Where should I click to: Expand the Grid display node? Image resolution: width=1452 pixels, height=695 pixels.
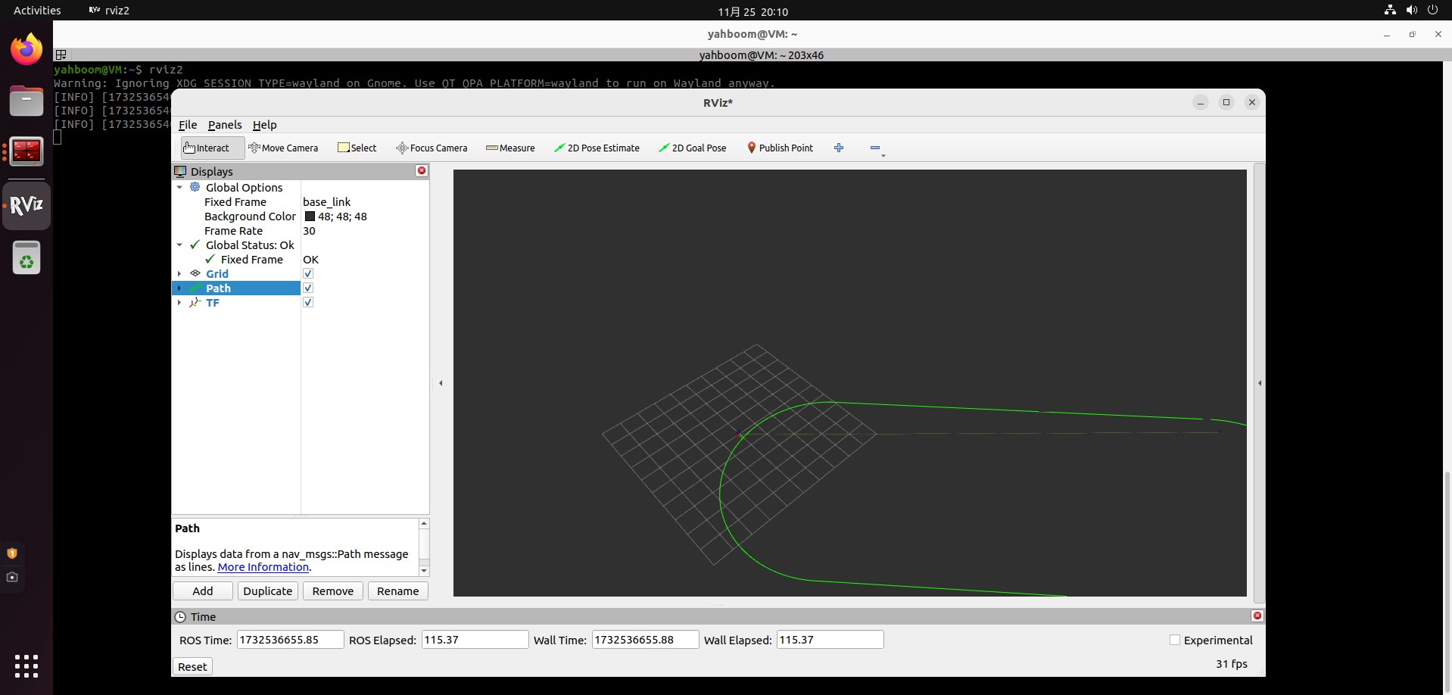coord(179,274)
